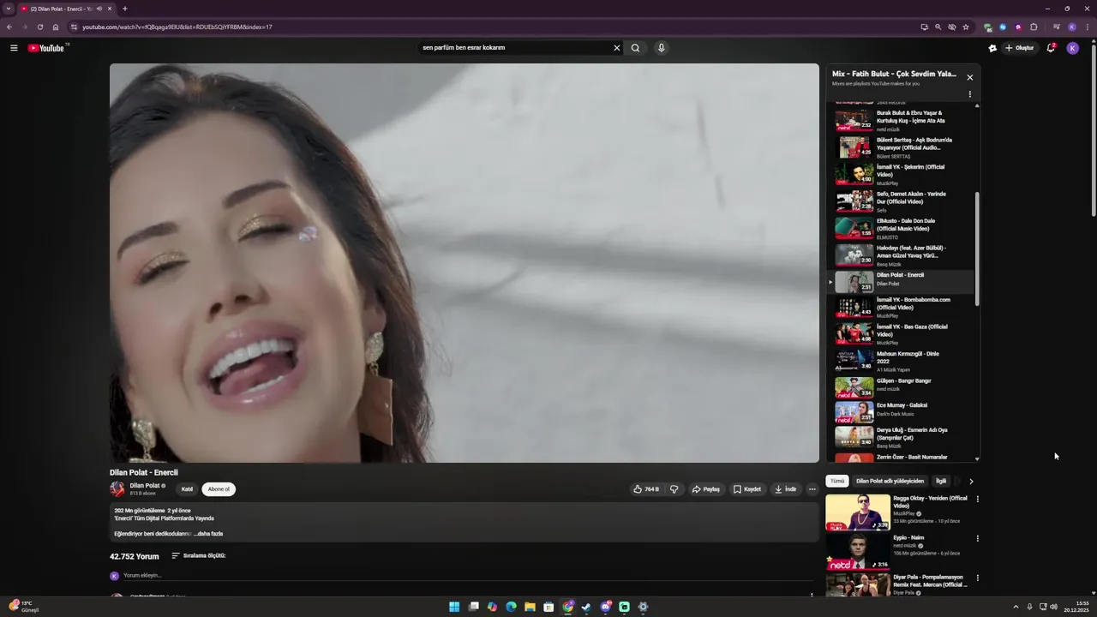Join the channel with Katıl
The image size is (1097, 617).
coord(187,489)
